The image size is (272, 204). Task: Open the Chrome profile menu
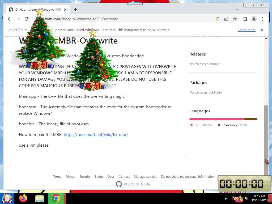point(254,19)
